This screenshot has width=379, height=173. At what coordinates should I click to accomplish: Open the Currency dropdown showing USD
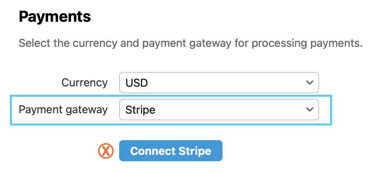(x=219, y=83)
